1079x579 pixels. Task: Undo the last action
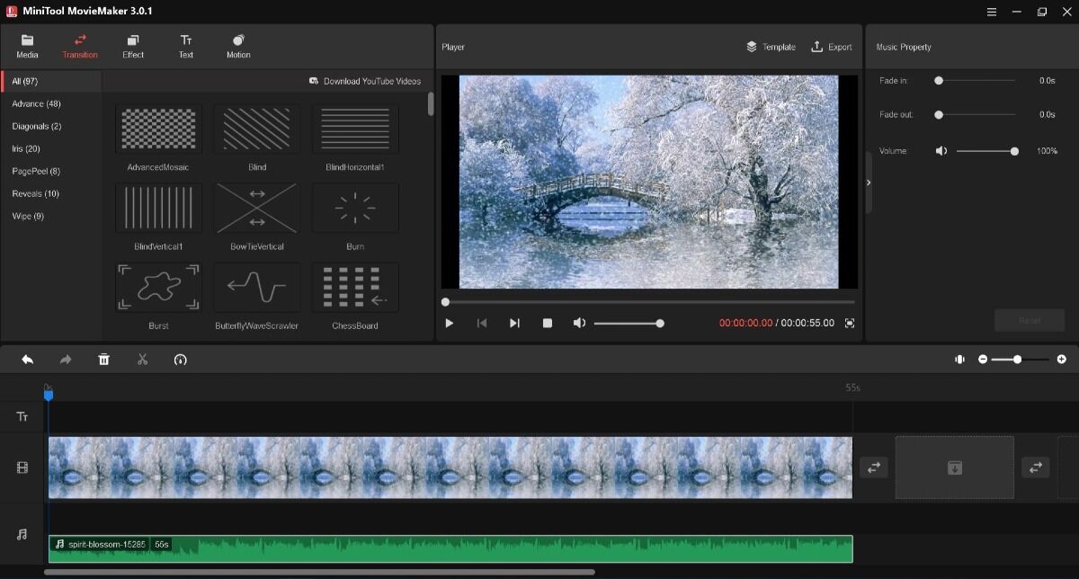click(27, 359)
